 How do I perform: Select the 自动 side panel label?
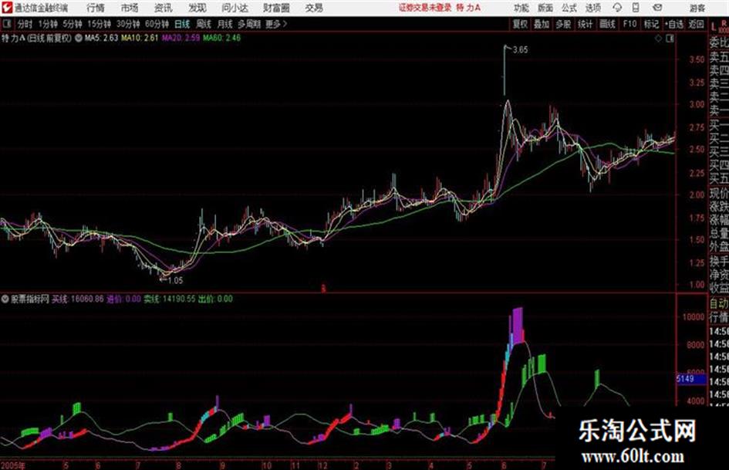719,303
